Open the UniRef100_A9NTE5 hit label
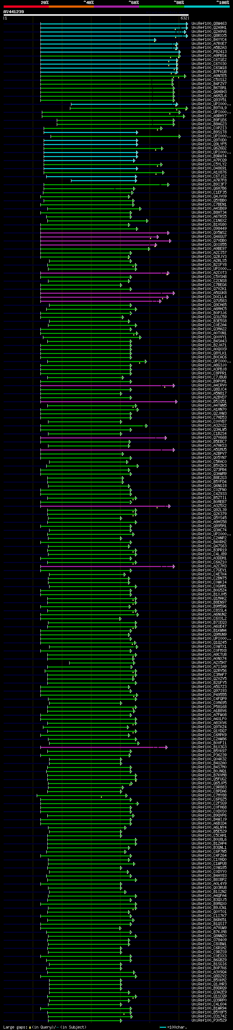 pos(209,76)
